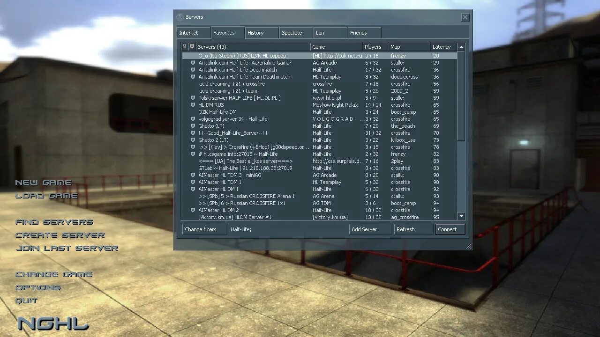Sort by the Players column header
Image resolution: width=600 pixels, height=337 pixels.
[376, 47]
